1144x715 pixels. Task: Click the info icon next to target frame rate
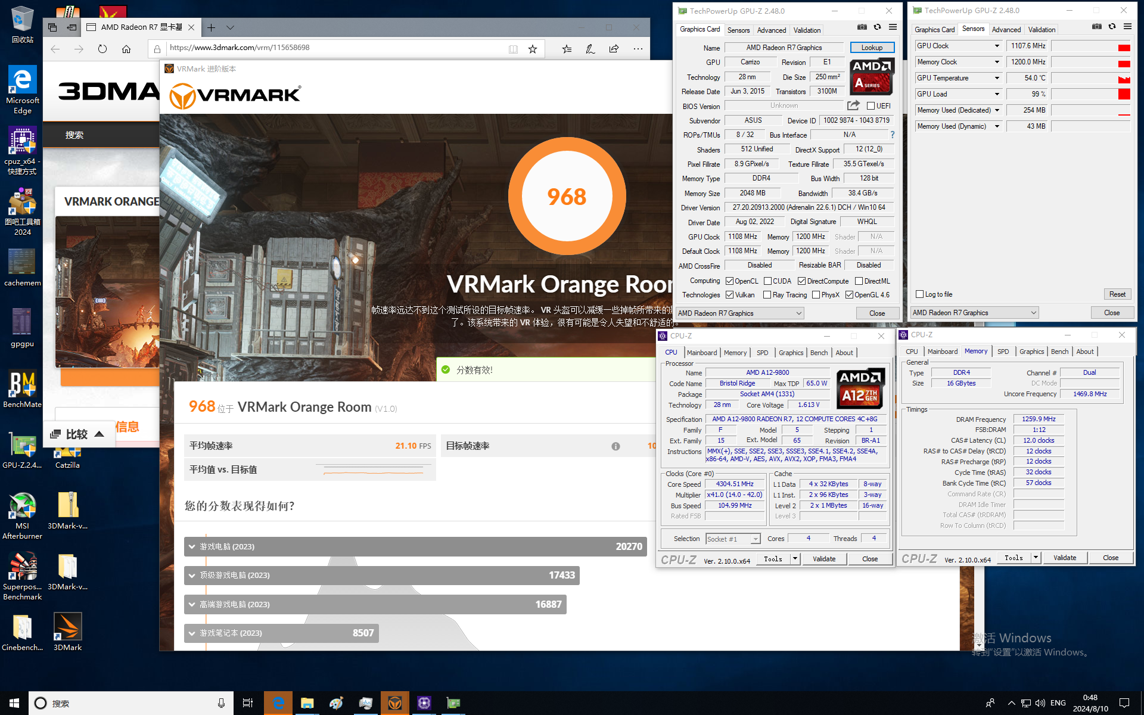click(x=615, y=446)
